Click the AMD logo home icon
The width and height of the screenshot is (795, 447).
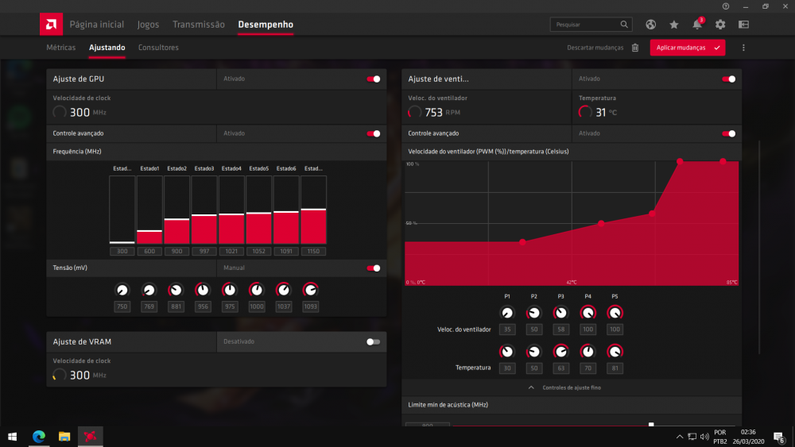point(51,25)
